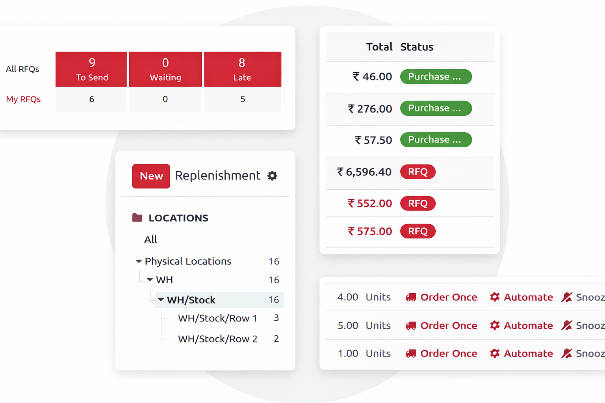
Task: Click the Automate gear icon in the 5.00 Units row
Action: (495, 325)
